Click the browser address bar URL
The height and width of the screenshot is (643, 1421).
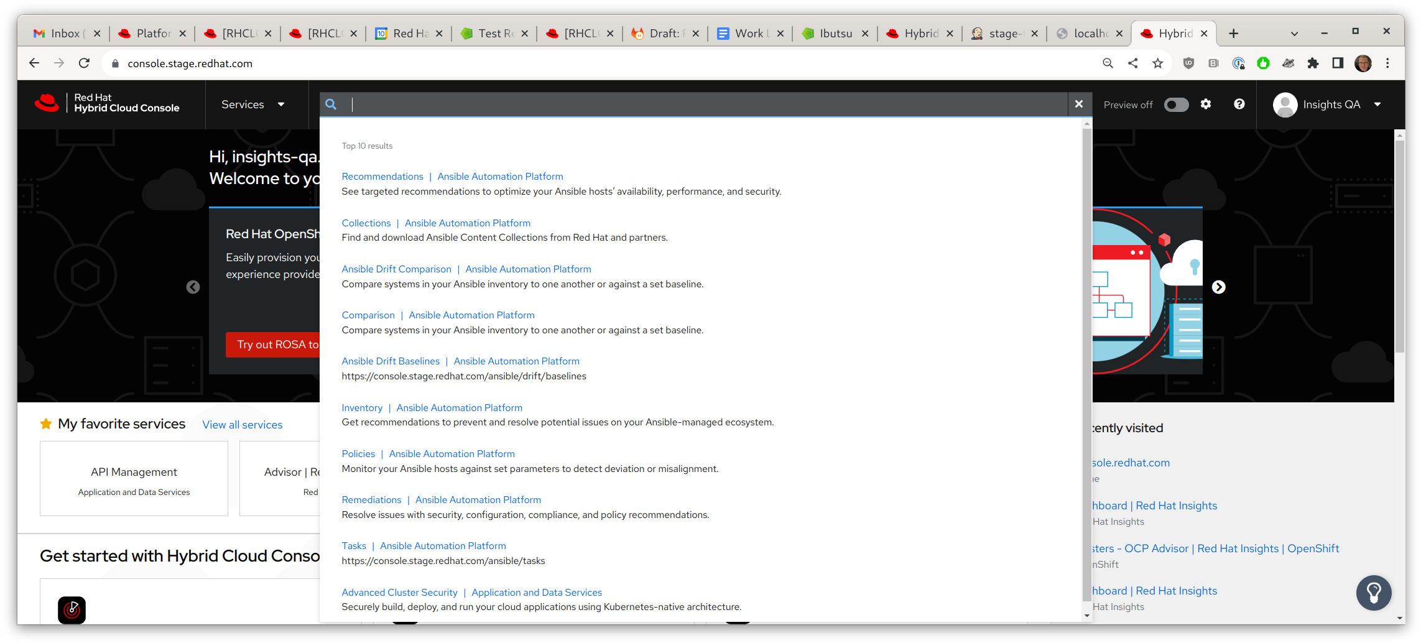190,63
